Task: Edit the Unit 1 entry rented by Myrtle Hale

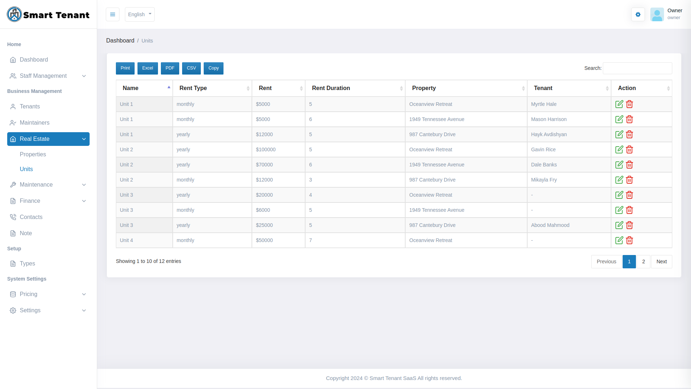Action: pyautogui.click(x=619, y=104)
